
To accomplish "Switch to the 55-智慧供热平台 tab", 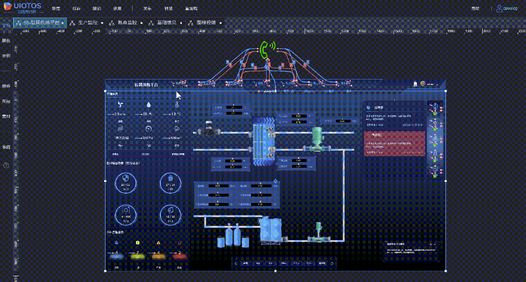I will coord(39,23).
